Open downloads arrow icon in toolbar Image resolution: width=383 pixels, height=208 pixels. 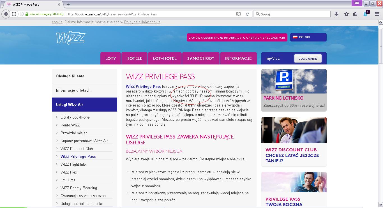click(336, 14)
